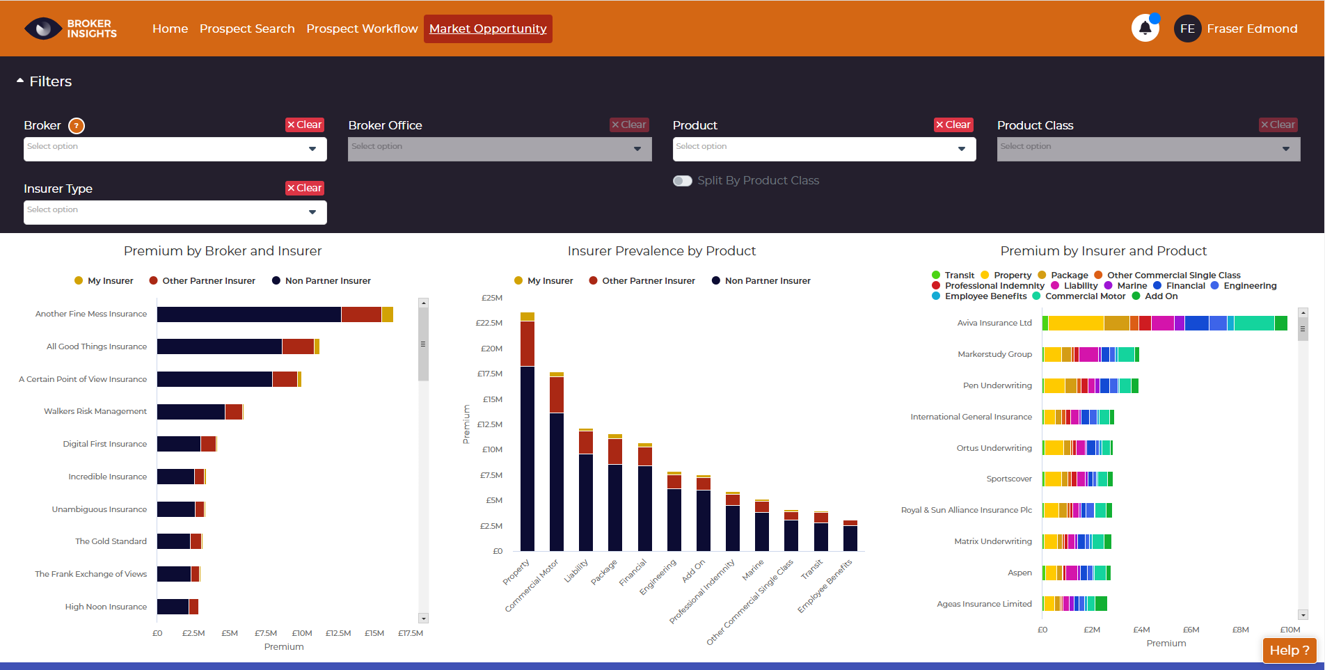The height and width of the screenshot is (670, 1325).
Task: Click the 'Insurer Prevalence by Product' title
Action: click(x=662, y=251)
